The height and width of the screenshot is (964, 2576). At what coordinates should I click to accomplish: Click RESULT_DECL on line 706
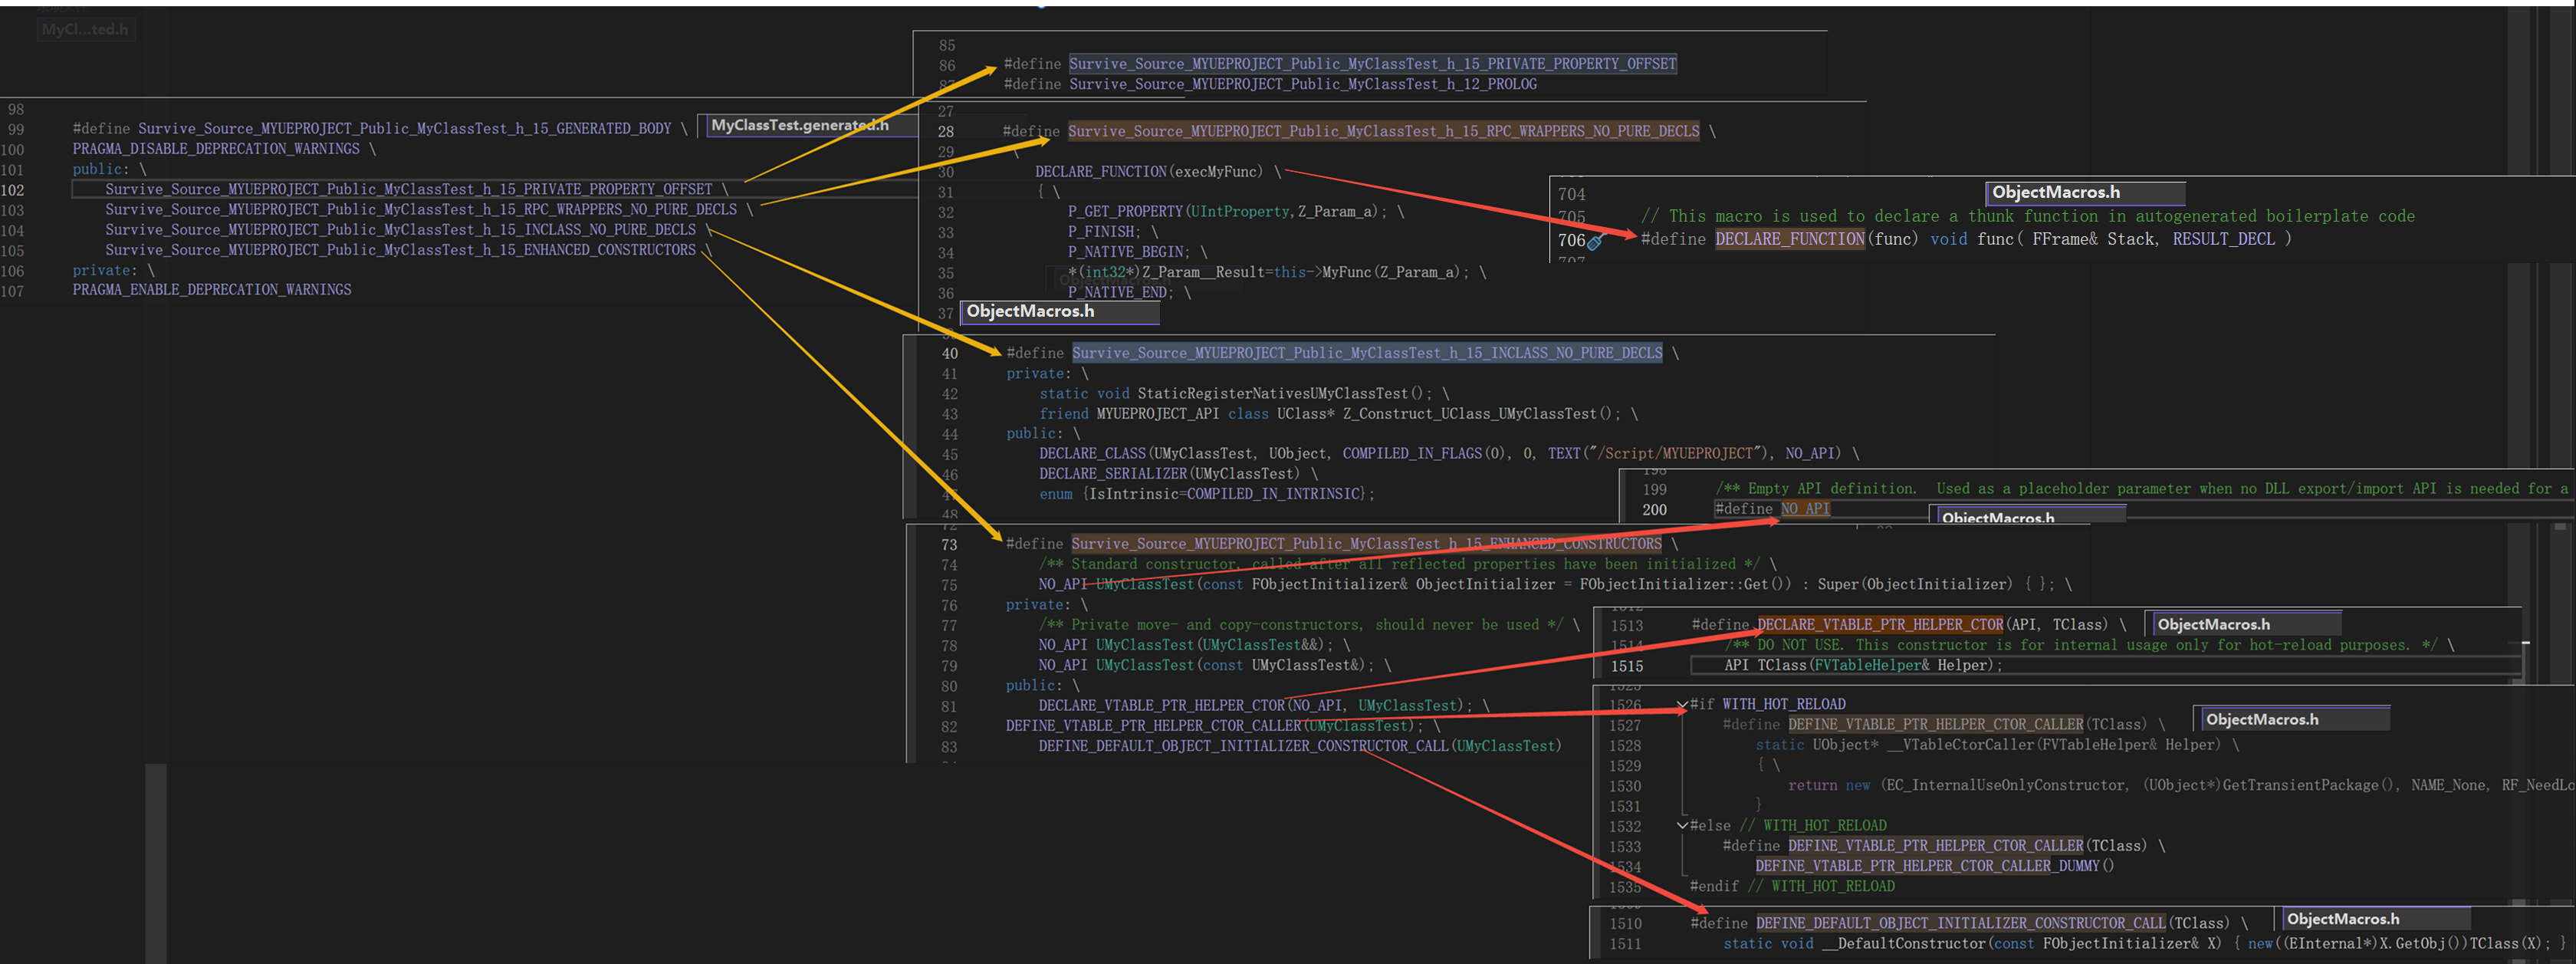[2223, 240]
